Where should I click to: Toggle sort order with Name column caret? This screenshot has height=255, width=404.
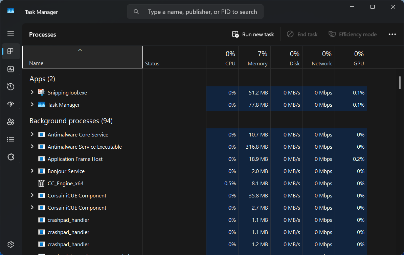click(x=80, y=50)
